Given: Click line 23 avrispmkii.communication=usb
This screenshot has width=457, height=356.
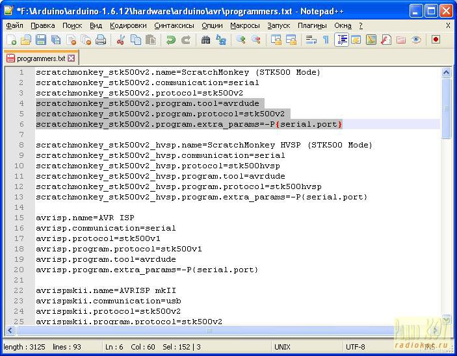Looking at the screenshot, I should coord(109,301).
